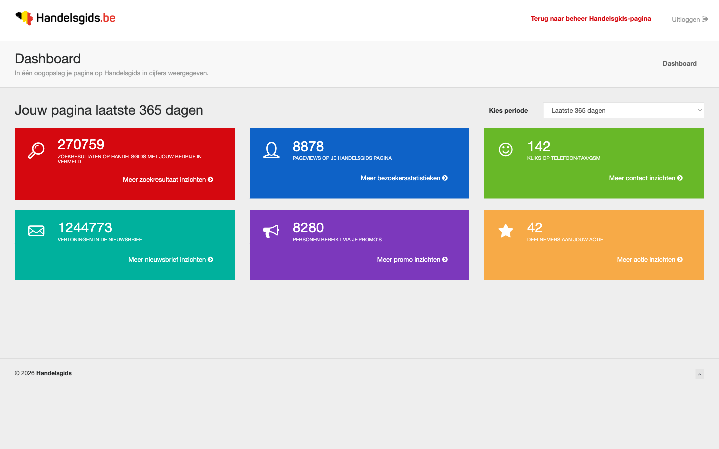Click the 8878 pageviews number
The image size is (719, 449).
tap(308, 146)
